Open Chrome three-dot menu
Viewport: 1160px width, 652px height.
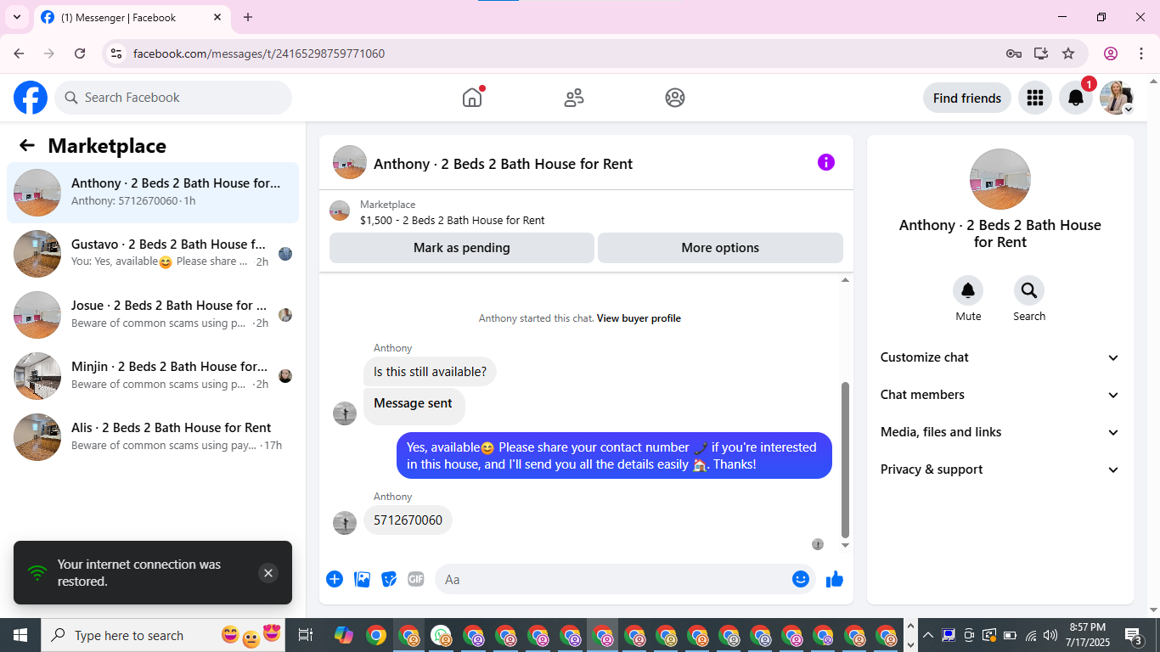tap(1140, 53)
